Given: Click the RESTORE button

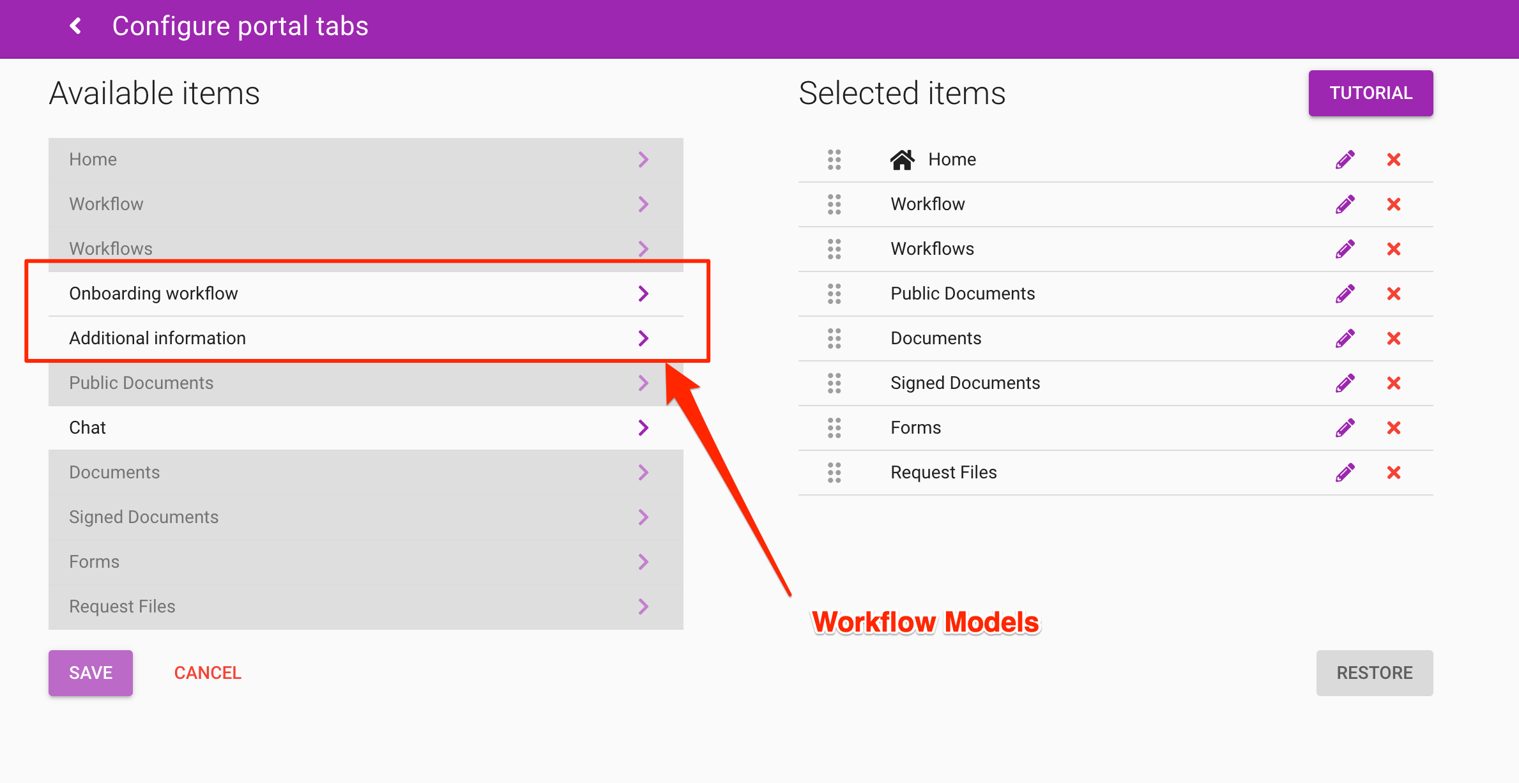Looking at the screenshot, I should coord(1374,673).
